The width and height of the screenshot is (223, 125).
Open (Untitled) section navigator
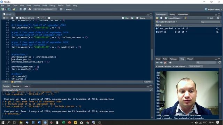[16, 82]
